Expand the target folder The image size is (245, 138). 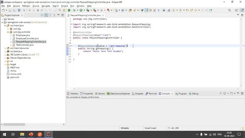(5, 64)
